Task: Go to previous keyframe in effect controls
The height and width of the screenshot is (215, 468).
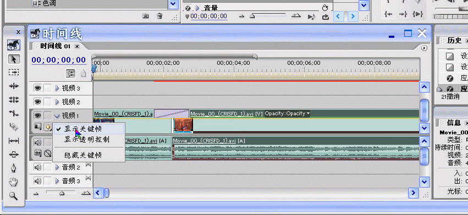Action: (x=338, y=16)
